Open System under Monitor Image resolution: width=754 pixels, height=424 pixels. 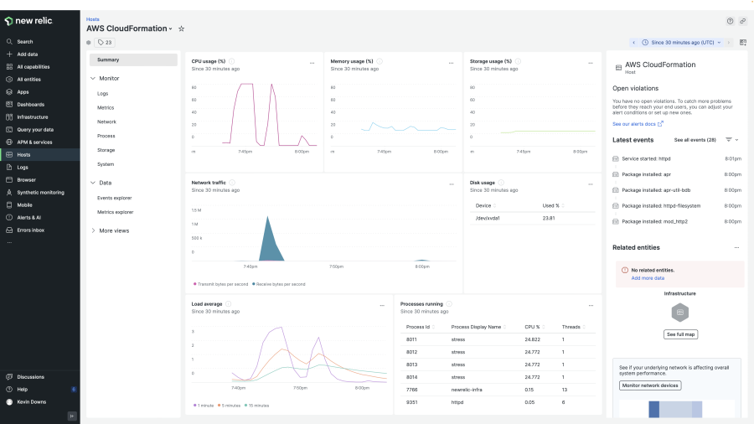click(x=106, y=164)
